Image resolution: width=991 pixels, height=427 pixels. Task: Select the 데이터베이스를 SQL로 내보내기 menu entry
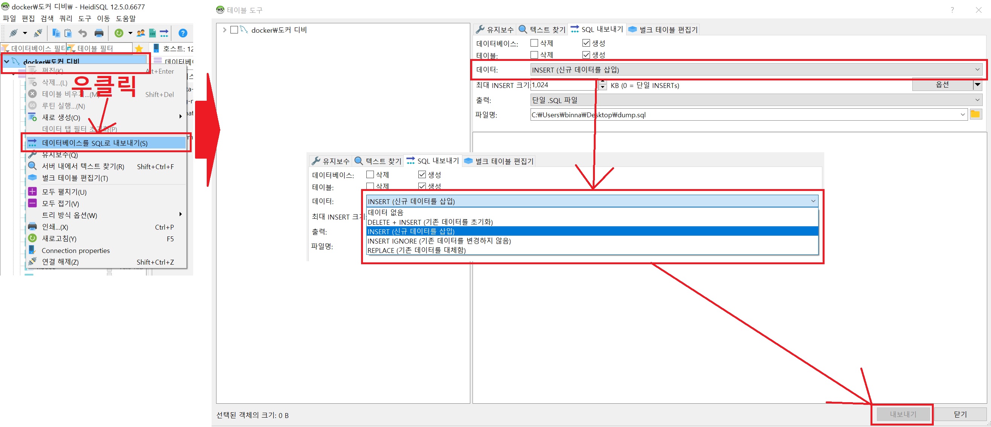[x=95, y=143]
